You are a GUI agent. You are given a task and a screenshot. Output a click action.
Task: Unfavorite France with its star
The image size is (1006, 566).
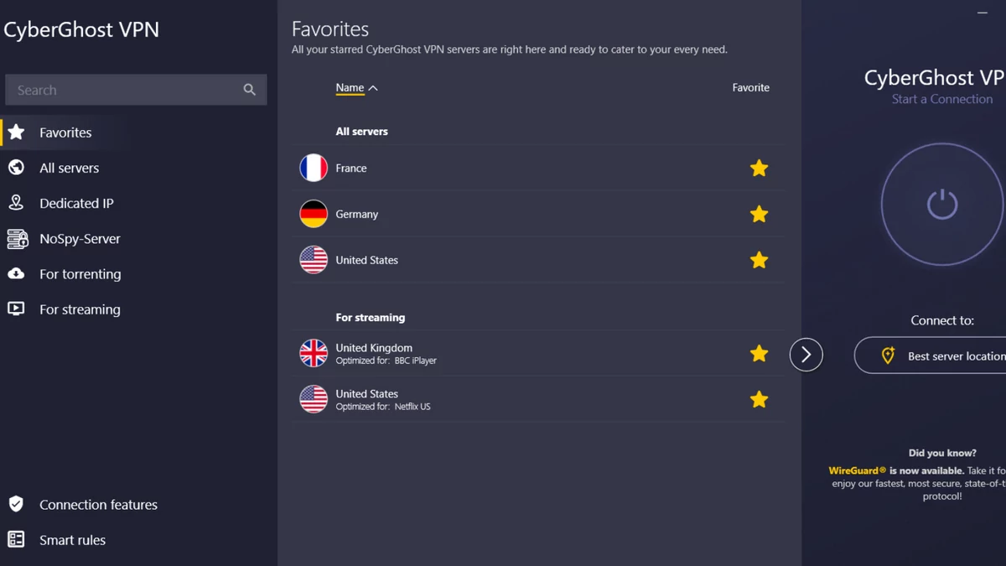tap(759, 169)
